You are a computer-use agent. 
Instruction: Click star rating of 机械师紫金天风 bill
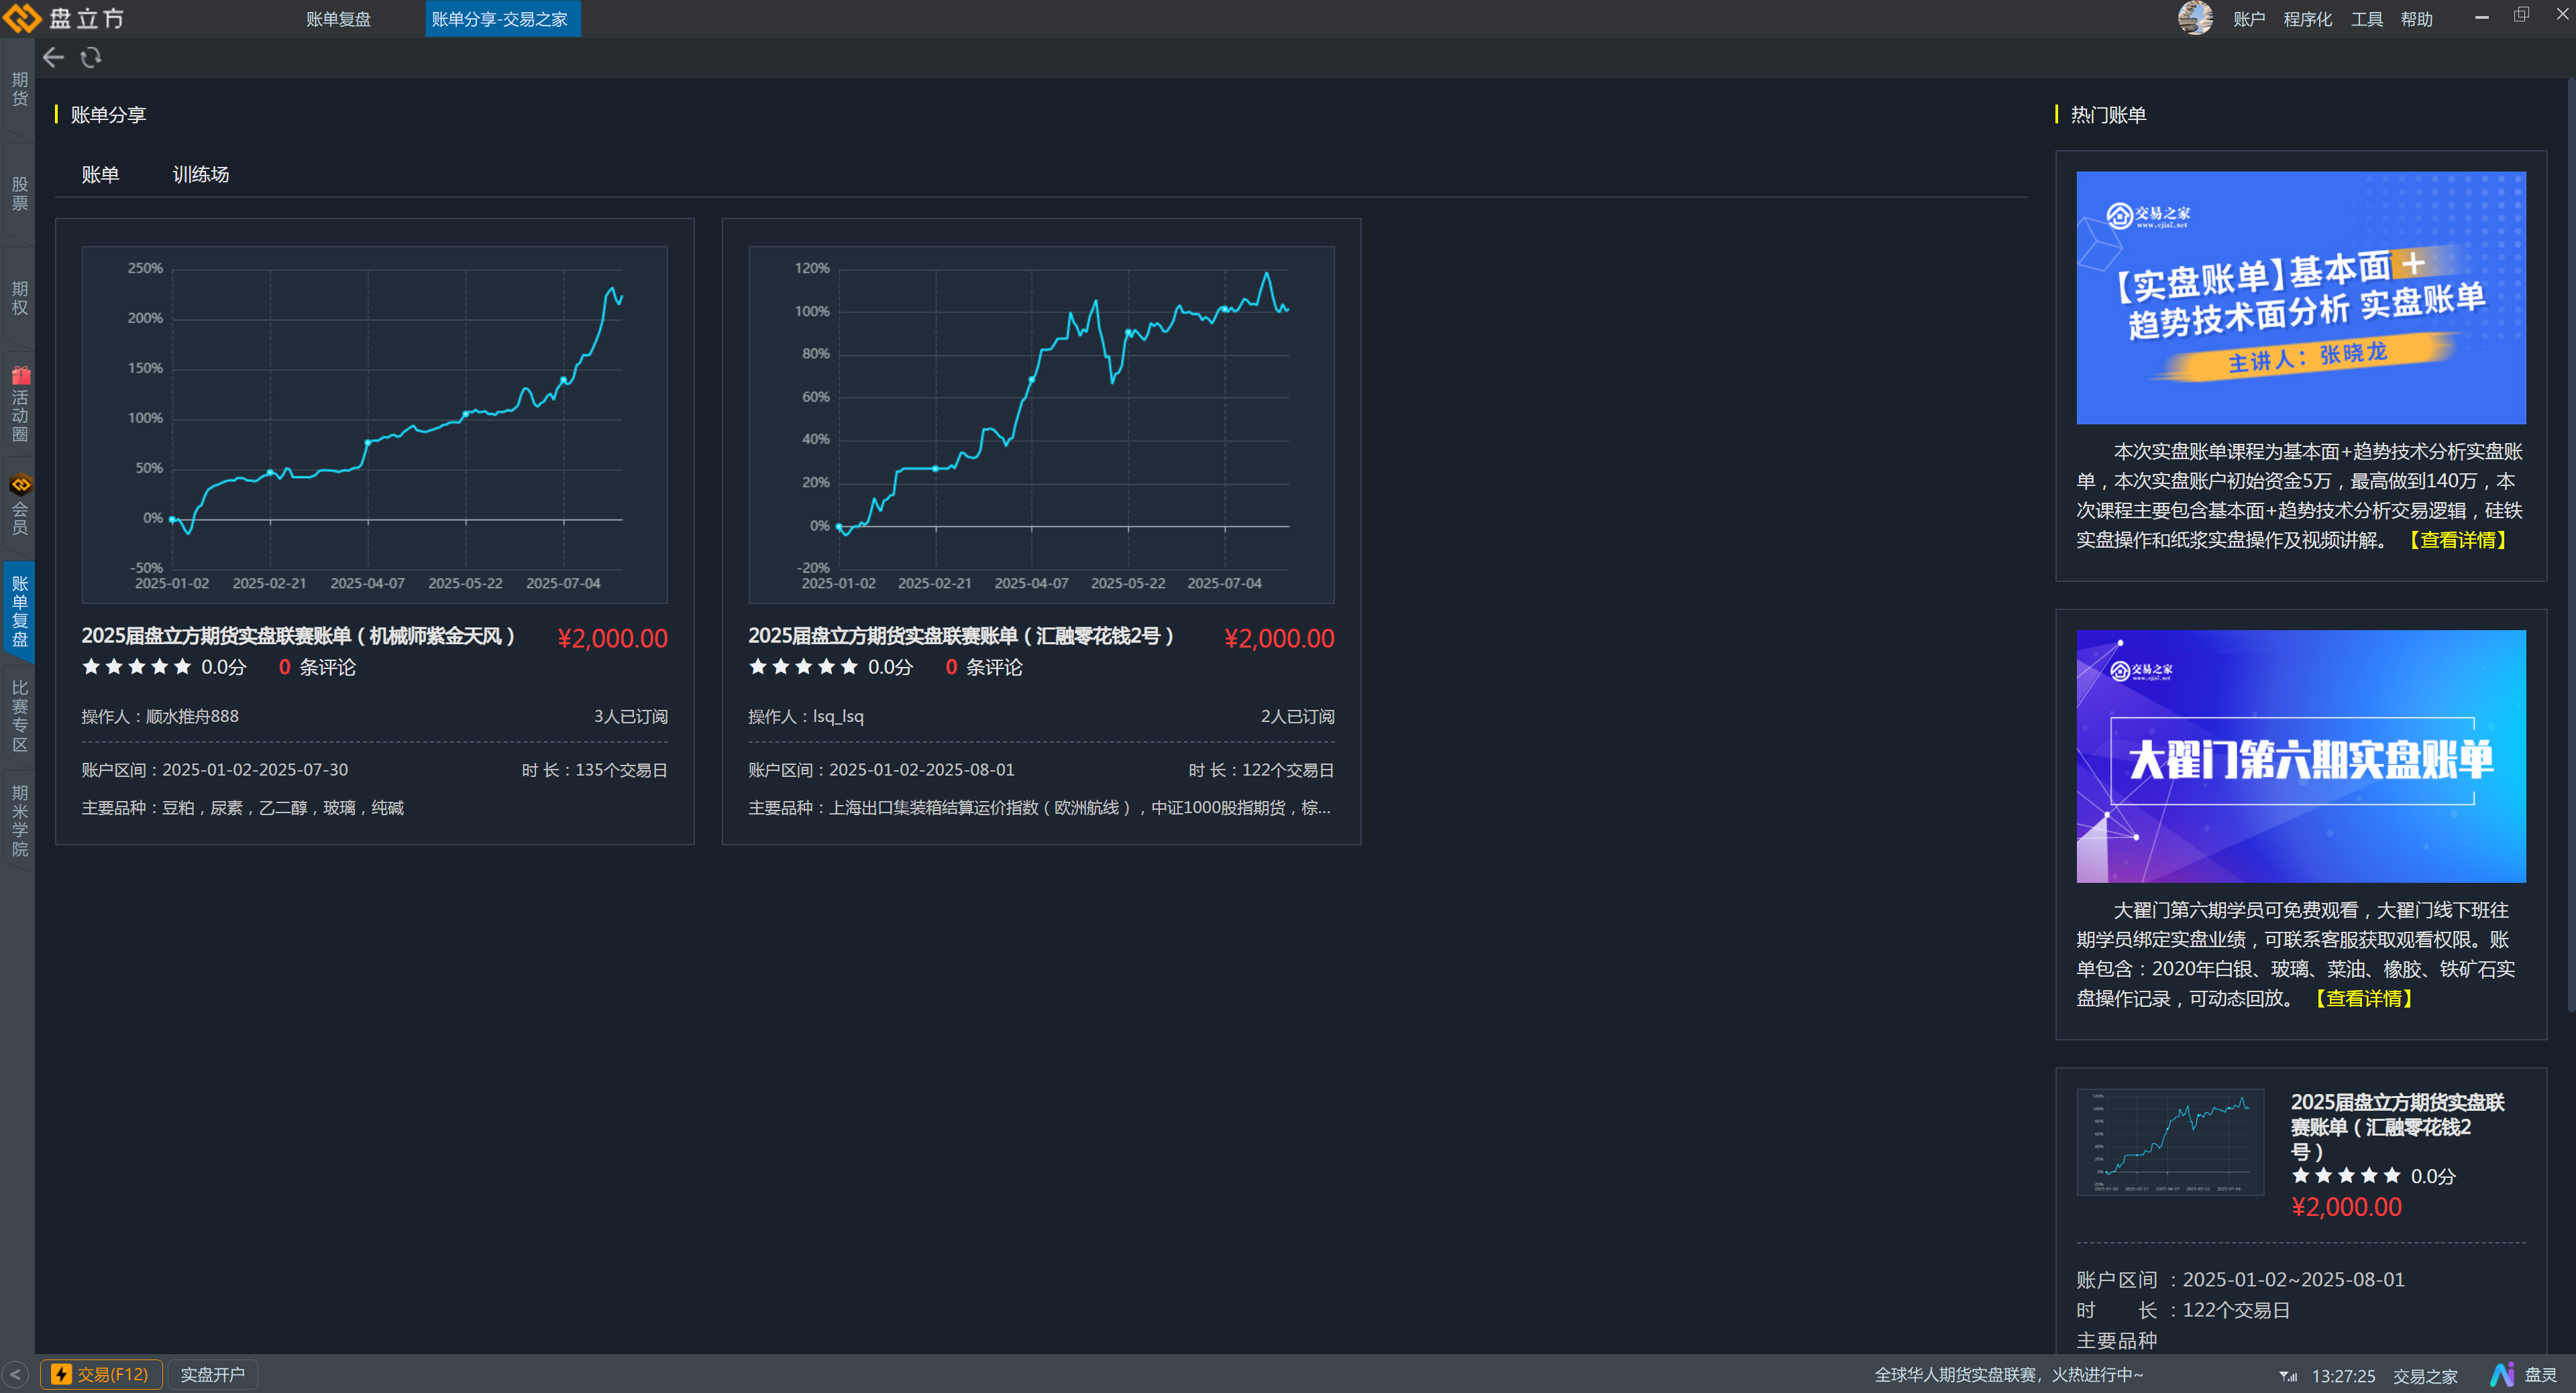[137, 666]
